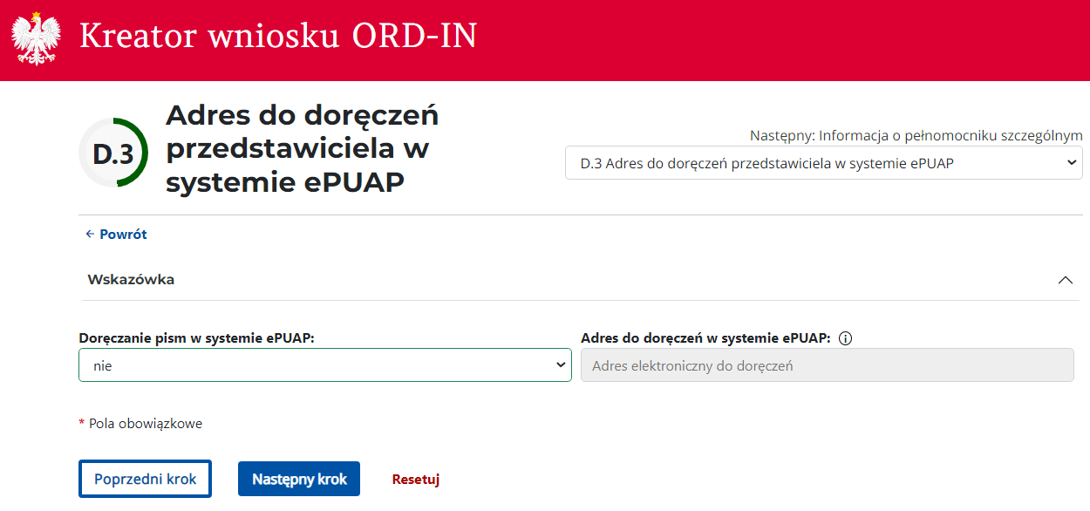Click the Kreator wniosku ORD-IN header title
Screen dimensions: 1090x511
point(278,37)
